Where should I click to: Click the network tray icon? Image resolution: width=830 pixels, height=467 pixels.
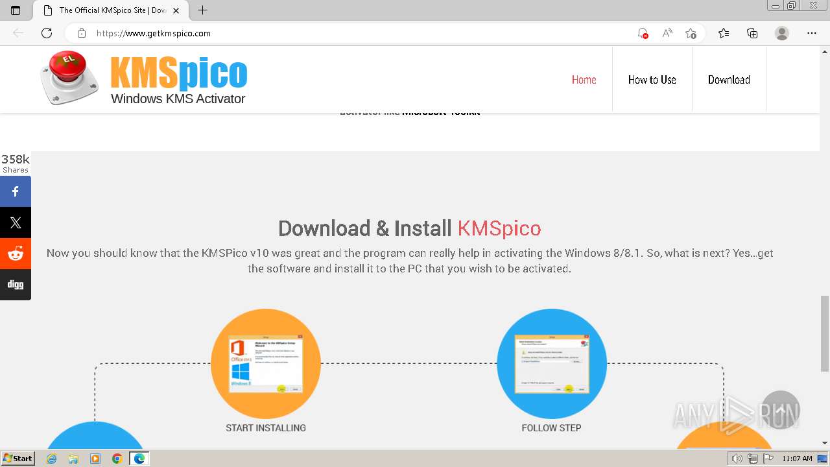pyautogui.click(x=753, y=459)
